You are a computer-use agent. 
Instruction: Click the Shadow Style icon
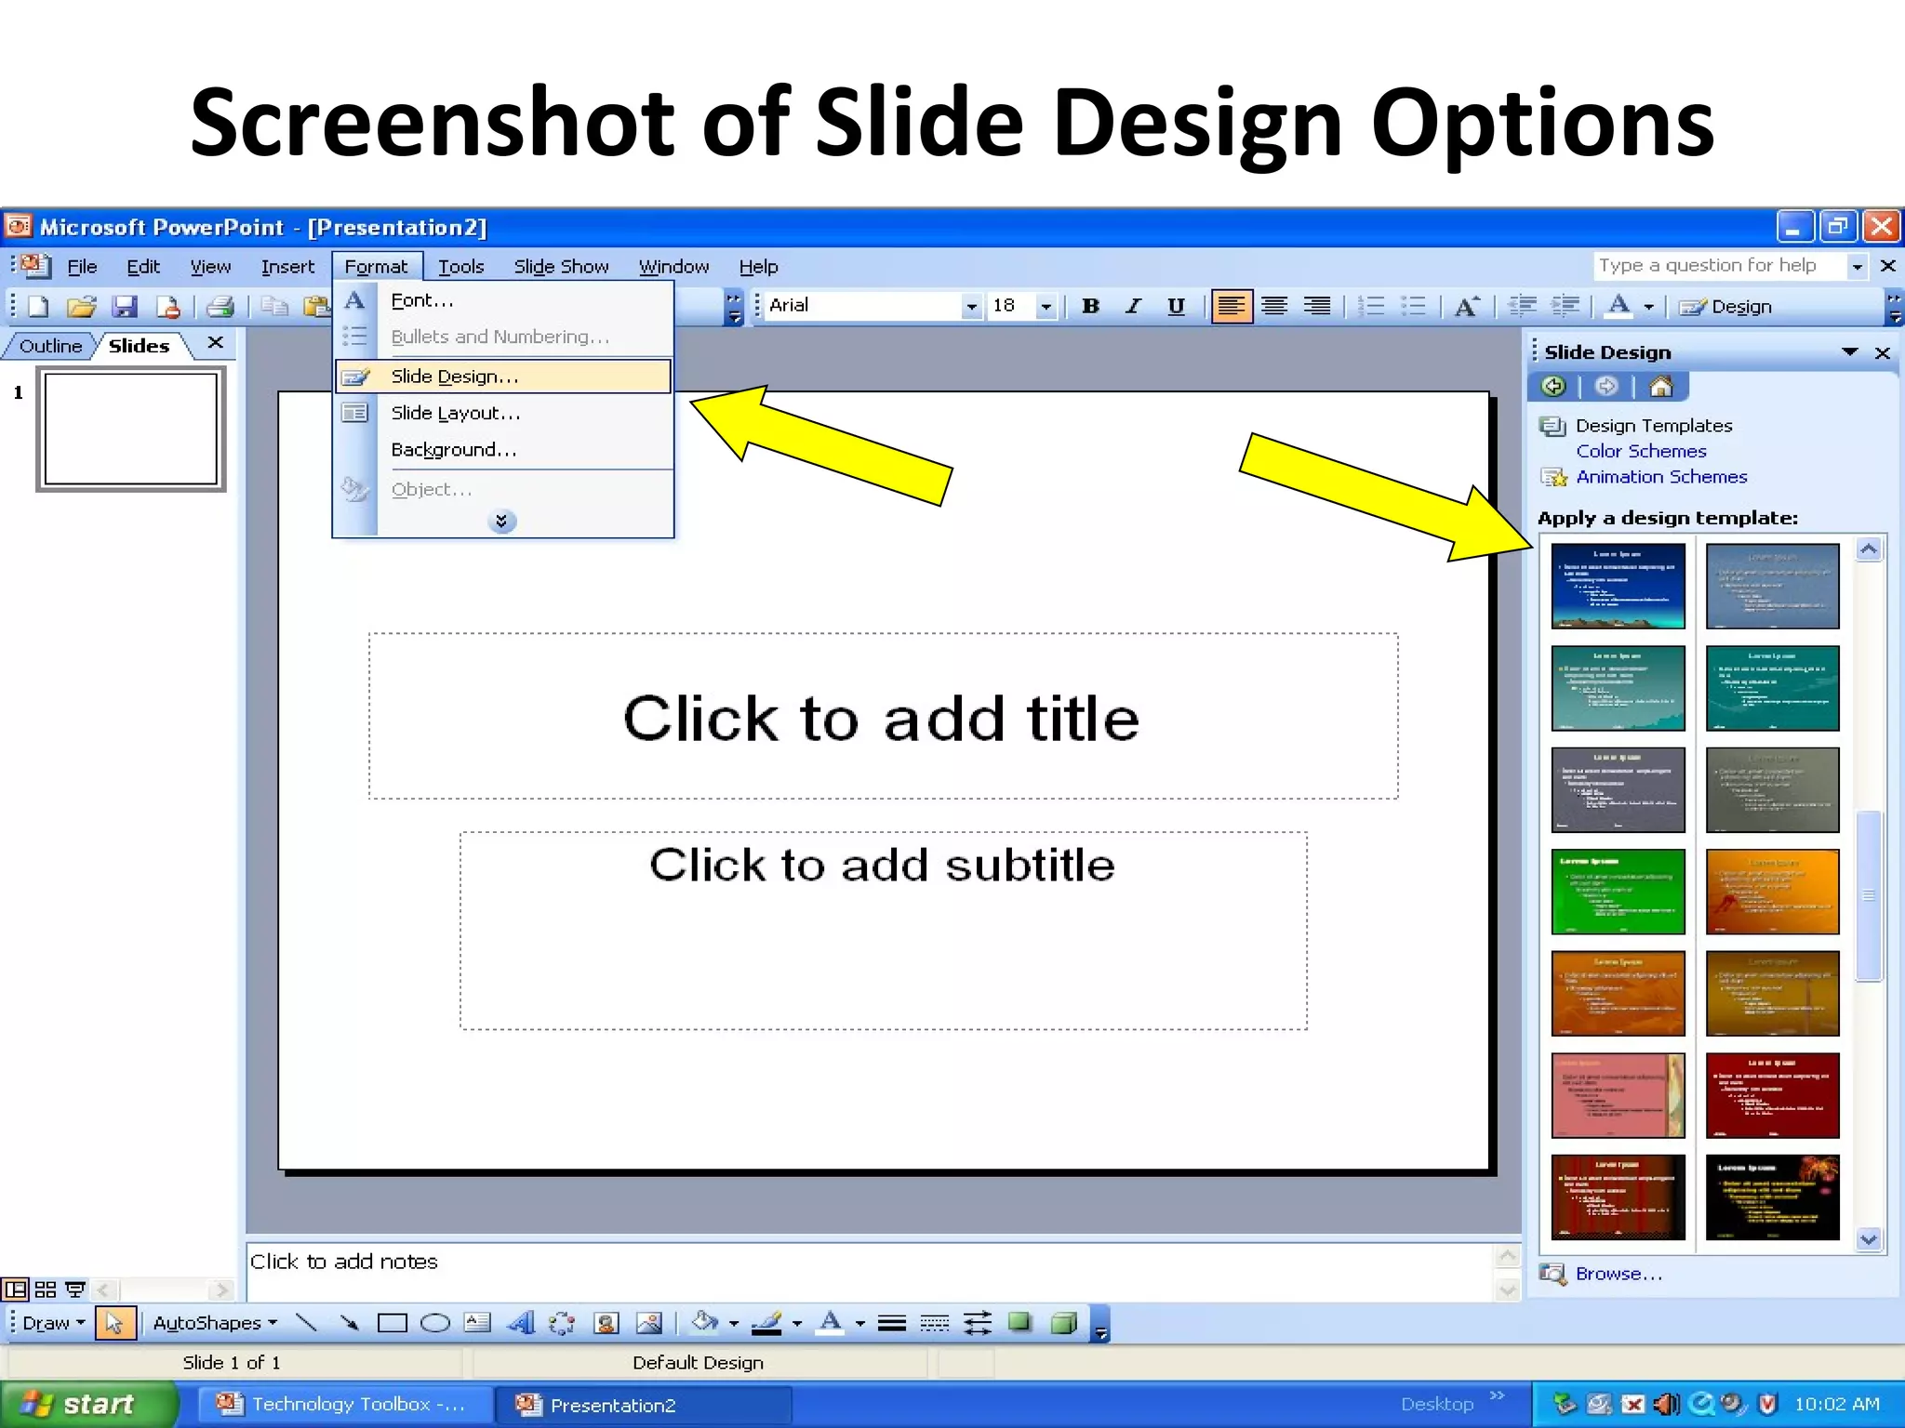[1020, 1322]
